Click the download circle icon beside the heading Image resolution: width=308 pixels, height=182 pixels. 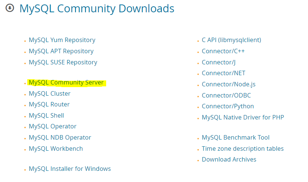10,8
